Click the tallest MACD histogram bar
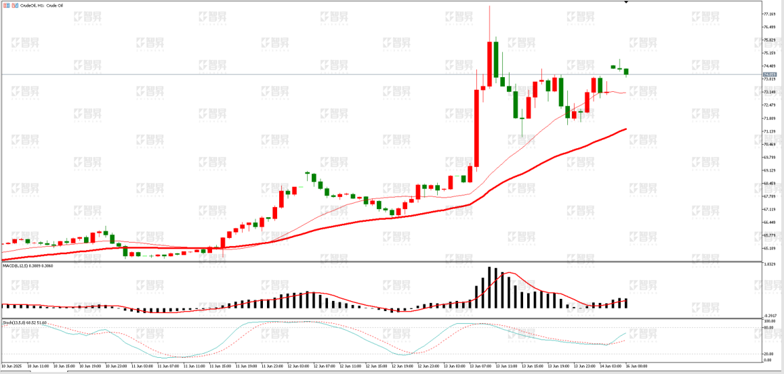784x374 pixels. tap(489, 287)
